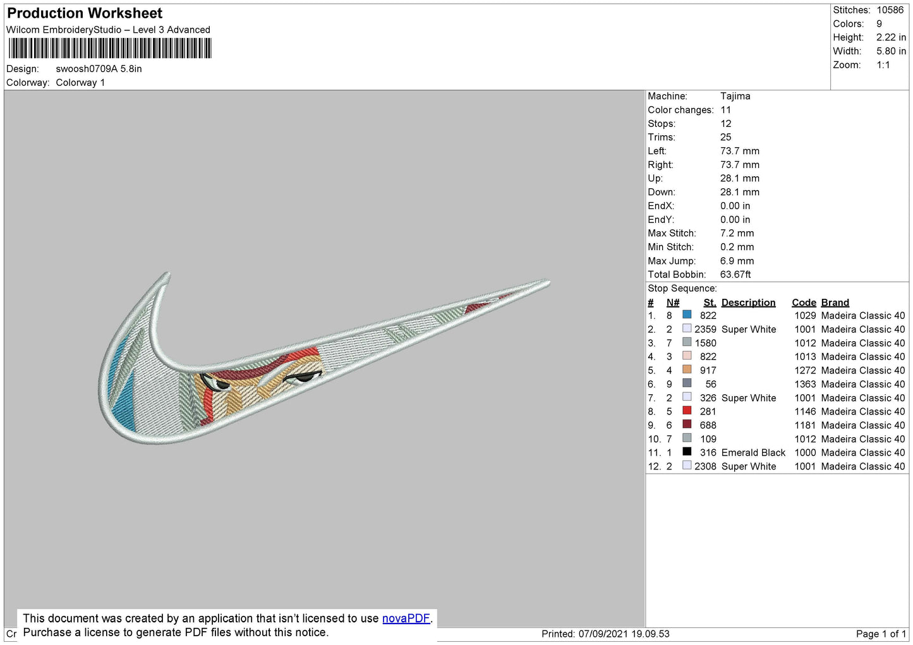The width and height of the screenshot is (913, 645).
Task: Click 'Emerald Black' description in stop 11
Action: pos(754,453)
